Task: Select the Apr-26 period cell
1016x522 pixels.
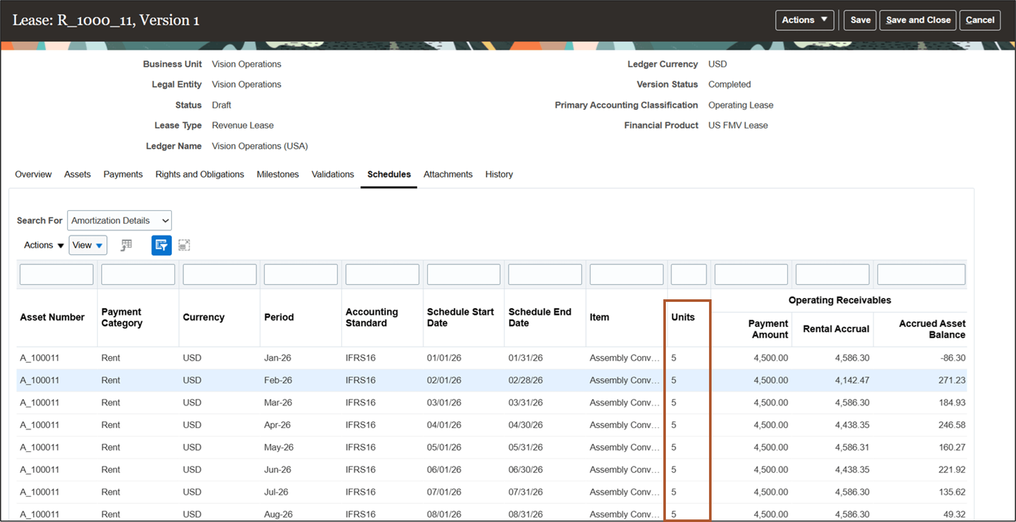Action: [x=277, y=425]
